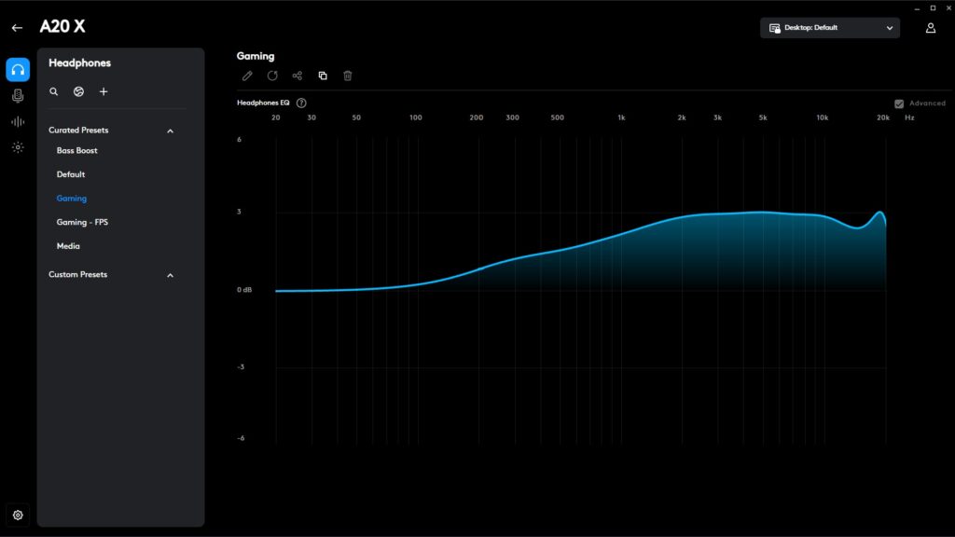Screen dimensions: 955x537
Task: Open the Equalizer sound-wave sidebar icon
Action: click(17, 121)
